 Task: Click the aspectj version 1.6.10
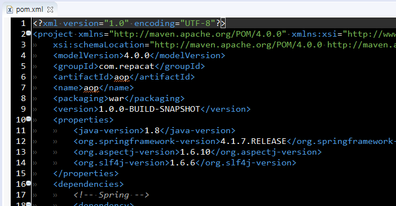click(195, 152)
